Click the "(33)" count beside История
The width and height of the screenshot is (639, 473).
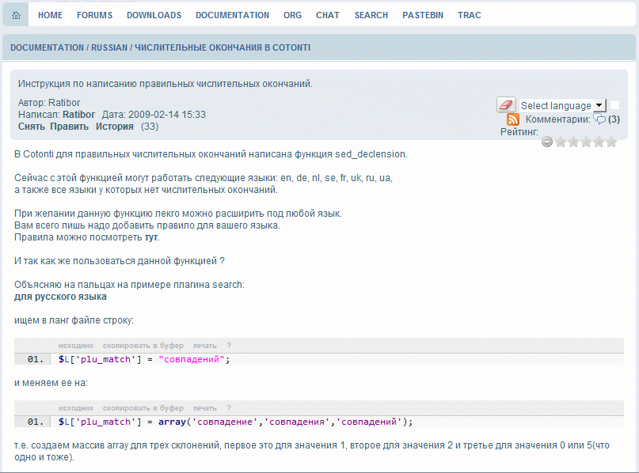[x=150, y=127]
